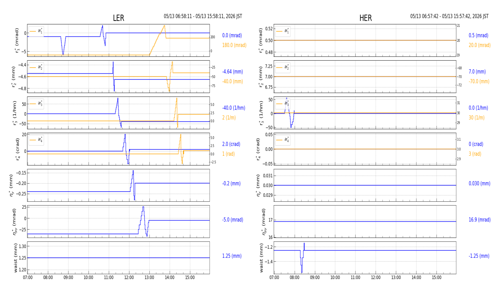This screenshot has width=493, height=301.
Task: Select the HER date range '05/13 06:57:42 - 05/13 15:57:42, 2026 JST'
Action: pyautogui.click(x=449, y=16)
